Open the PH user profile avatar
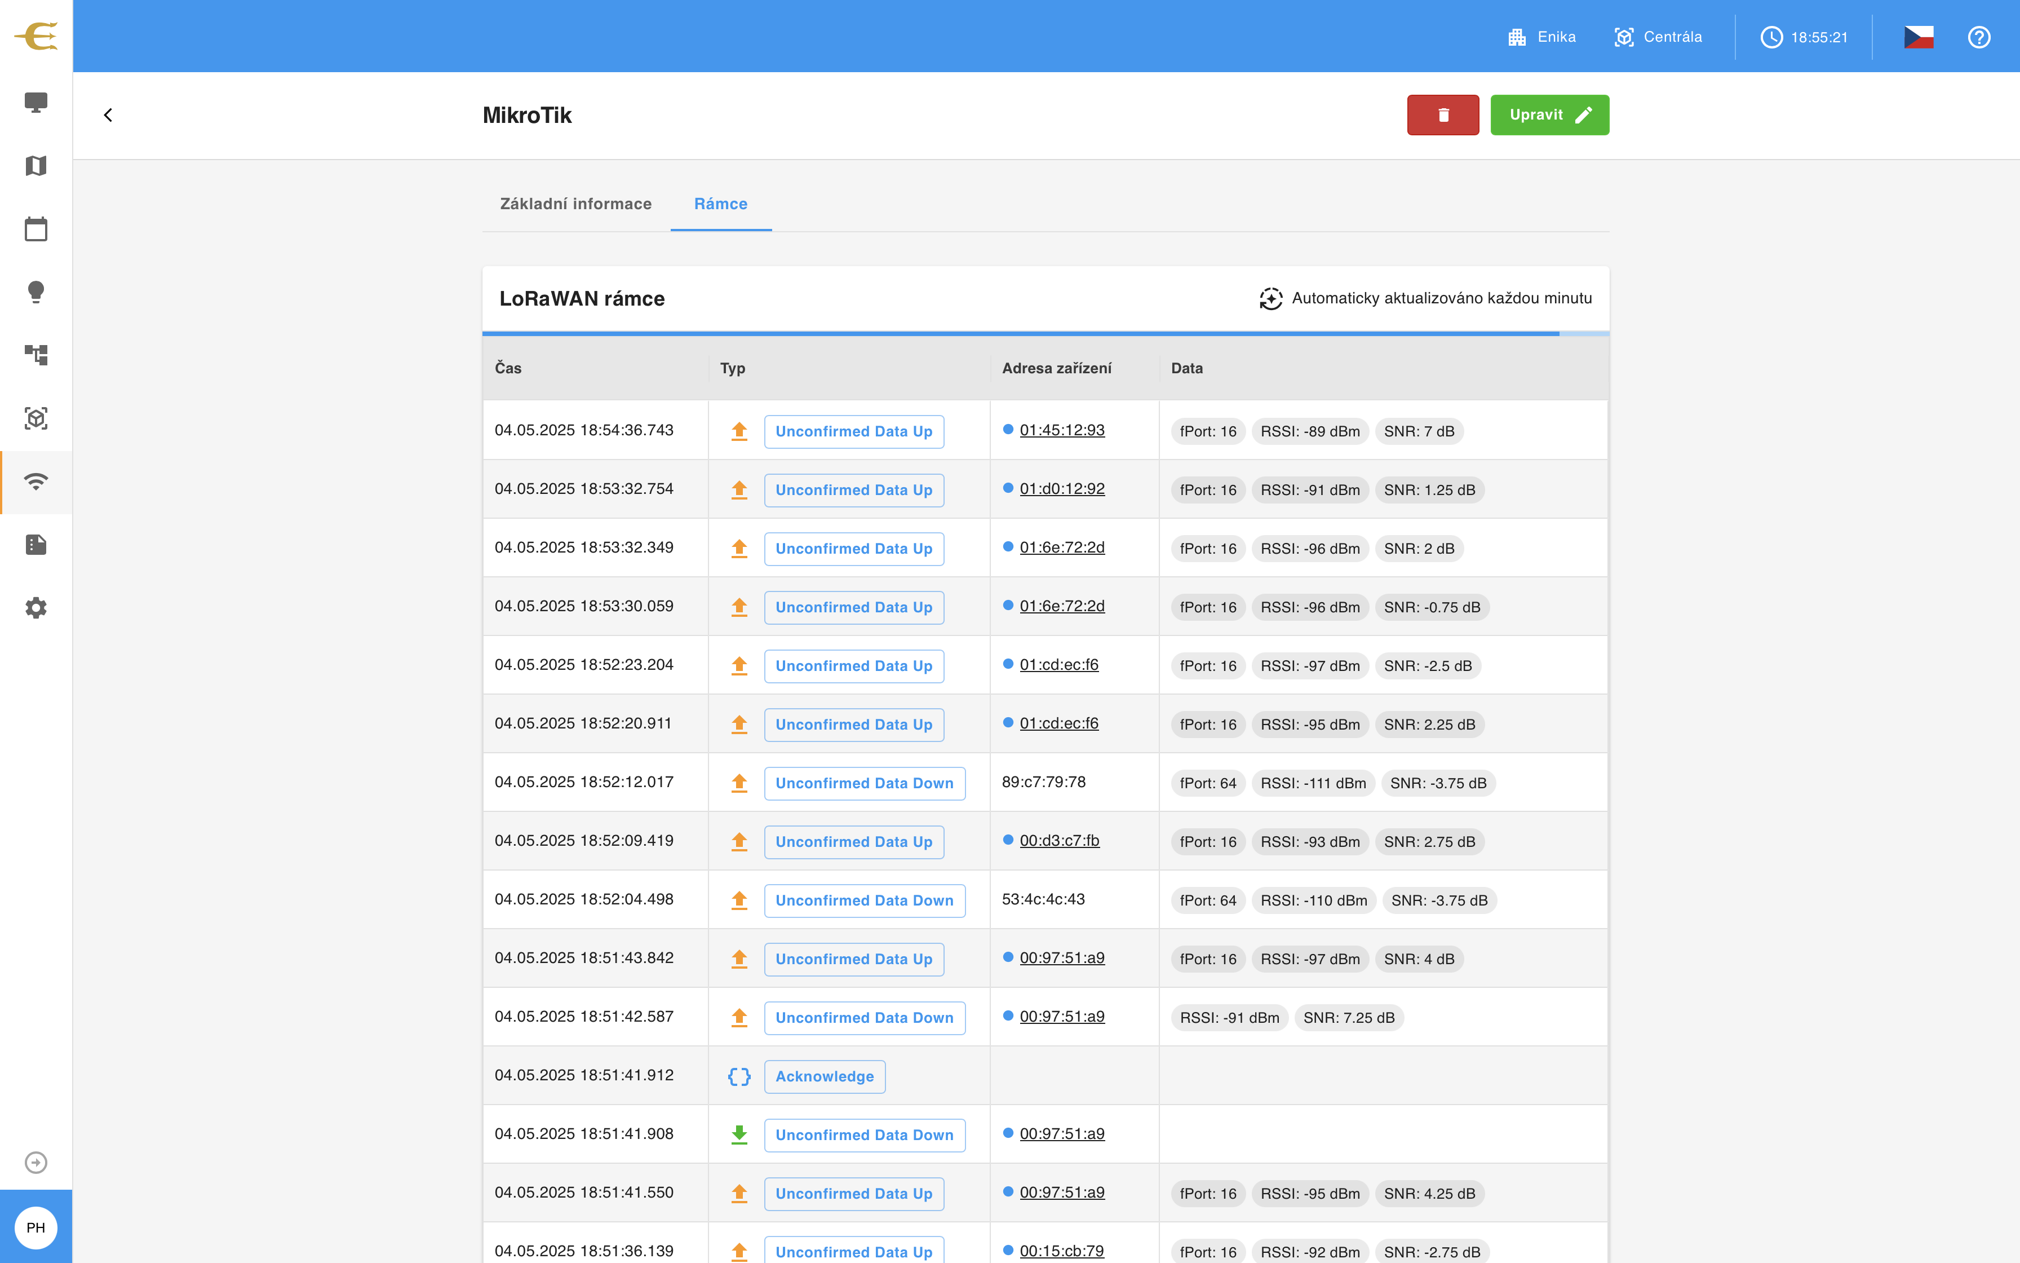The width and height of the screenshot is (2020, 1263). click(36, 1227)
